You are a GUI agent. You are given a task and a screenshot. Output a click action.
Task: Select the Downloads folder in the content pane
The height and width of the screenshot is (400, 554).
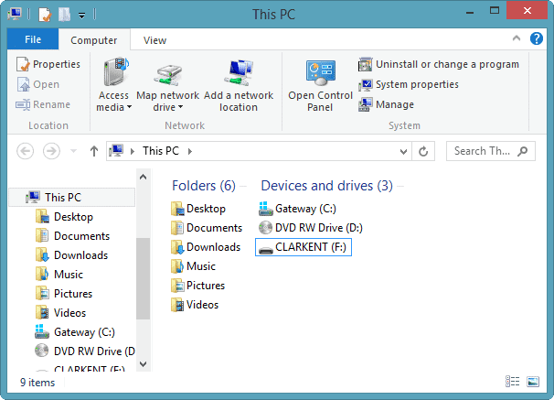point(206,247)
